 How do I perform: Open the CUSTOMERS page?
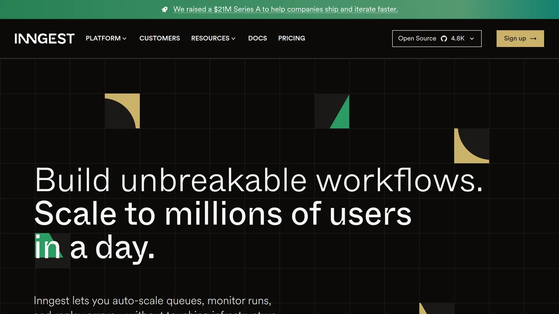point(159,39)
